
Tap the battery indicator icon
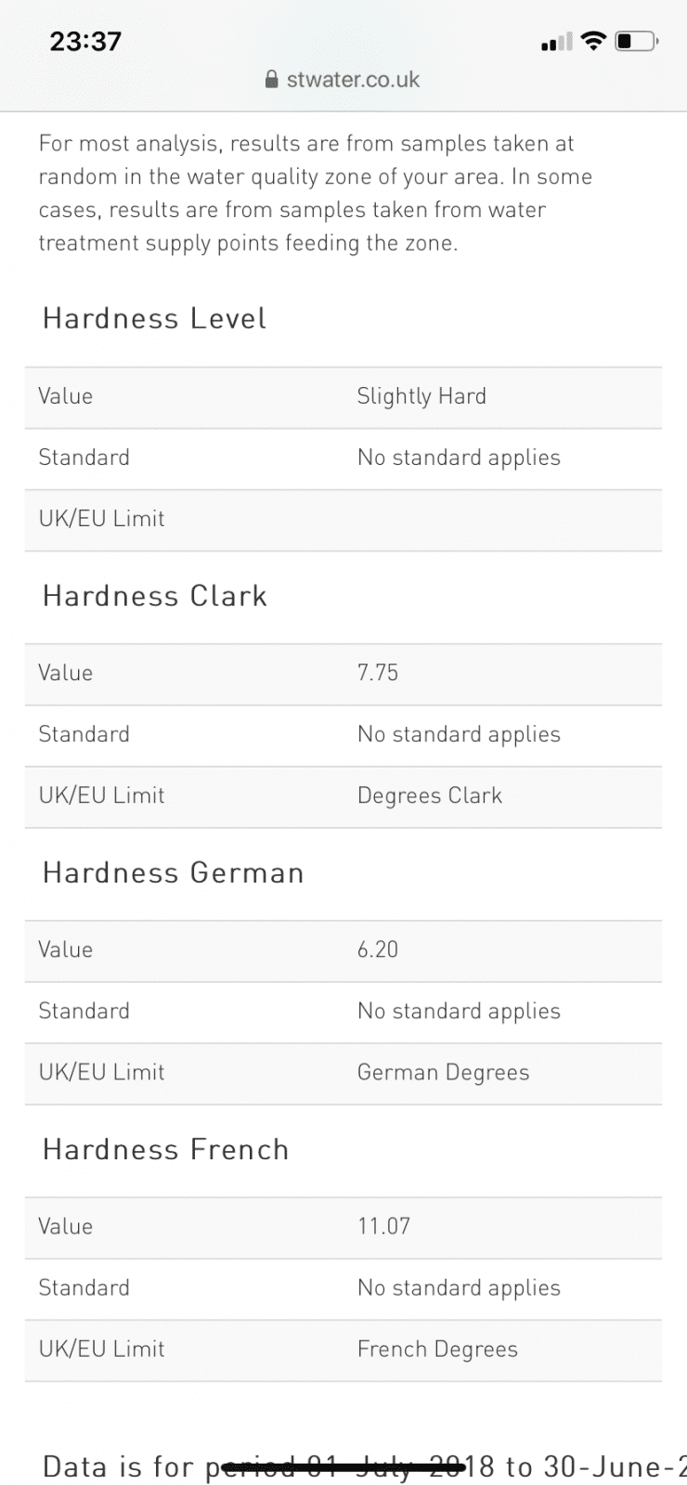(637, 41)
